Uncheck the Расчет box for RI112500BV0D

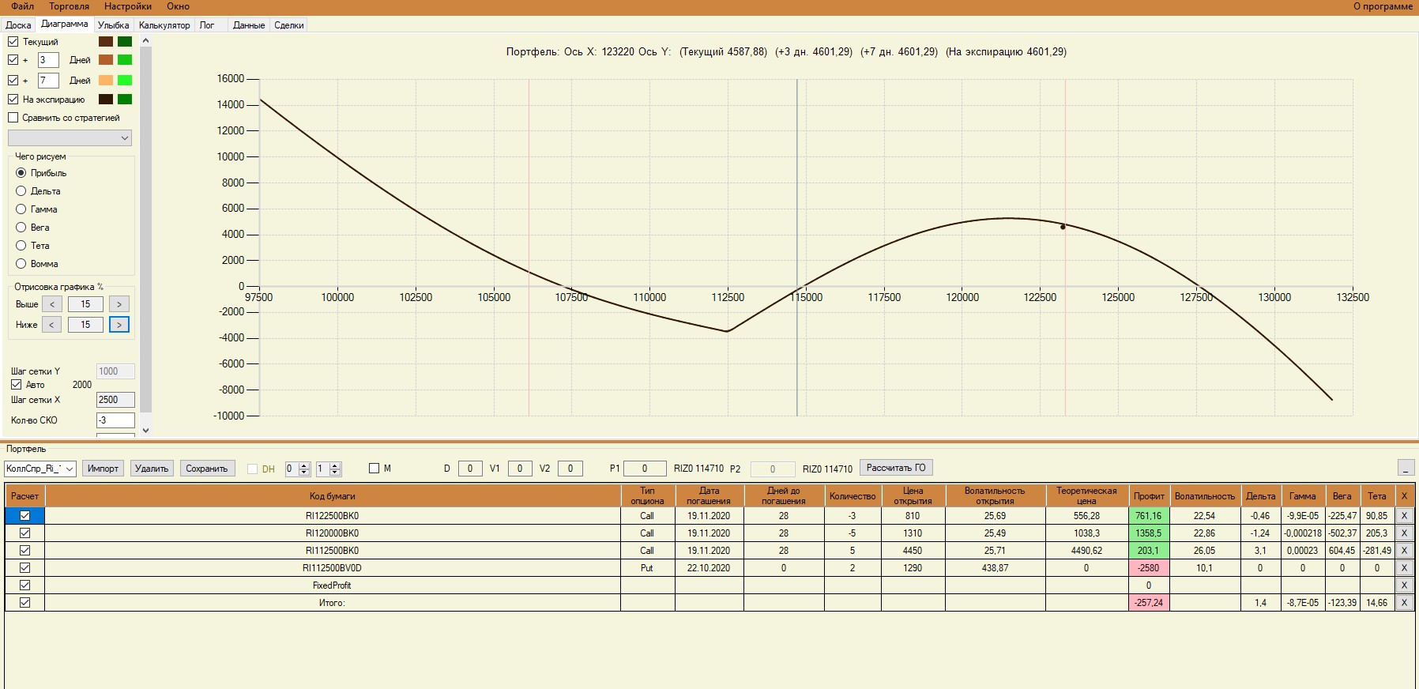tap(25, 568)
